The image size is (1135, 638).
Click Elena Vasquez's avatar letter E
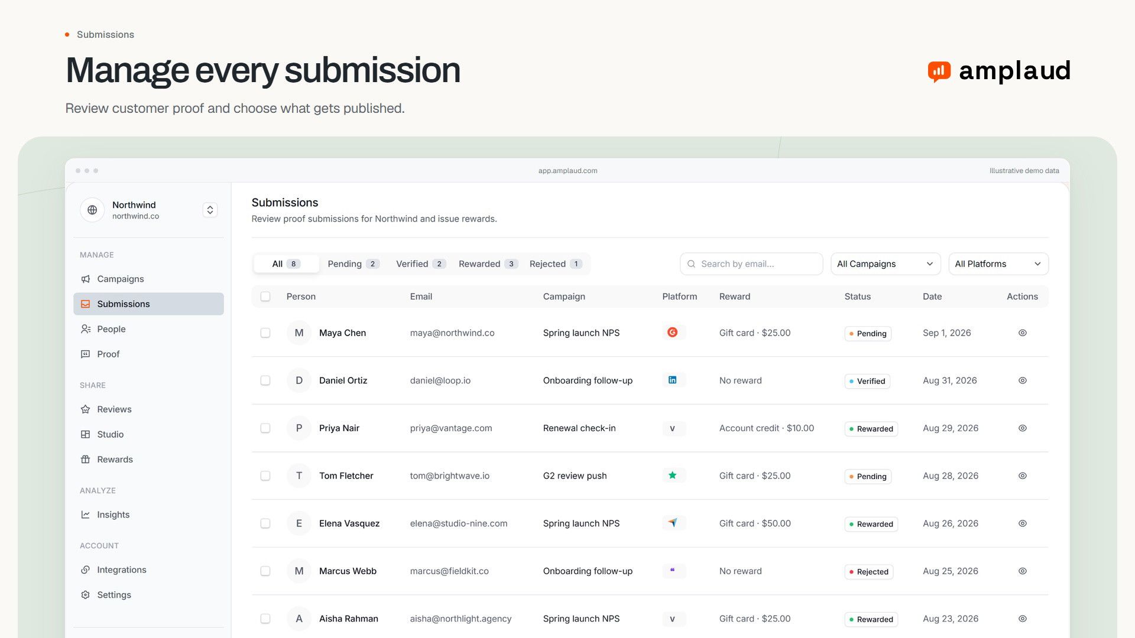tap(299, 523)
